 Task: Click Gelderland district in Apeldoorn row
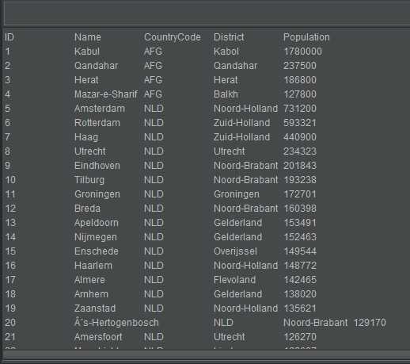tap(237, 223)
